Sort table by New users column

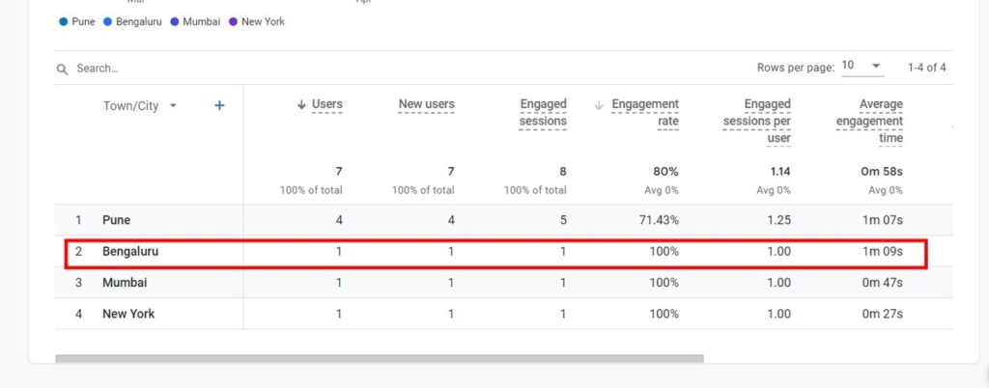(x=426, y=104)
